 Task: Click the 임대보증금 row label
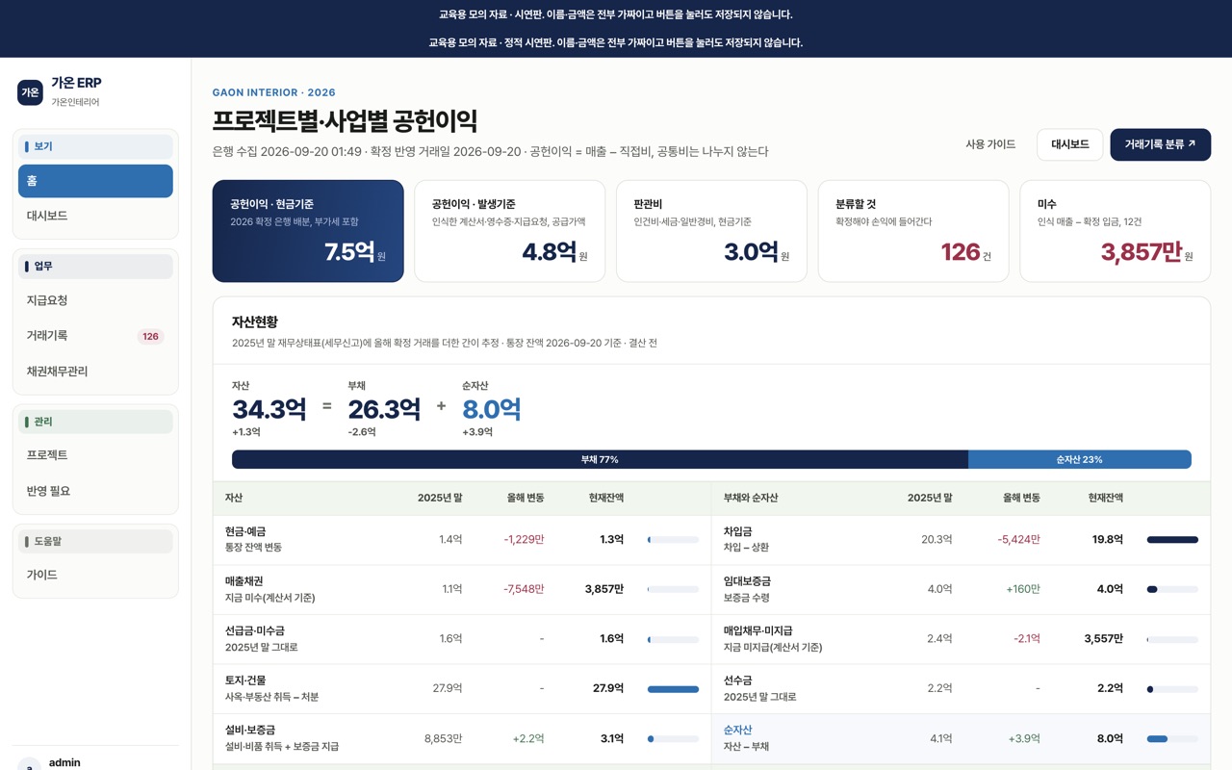[x=747, y=581]
